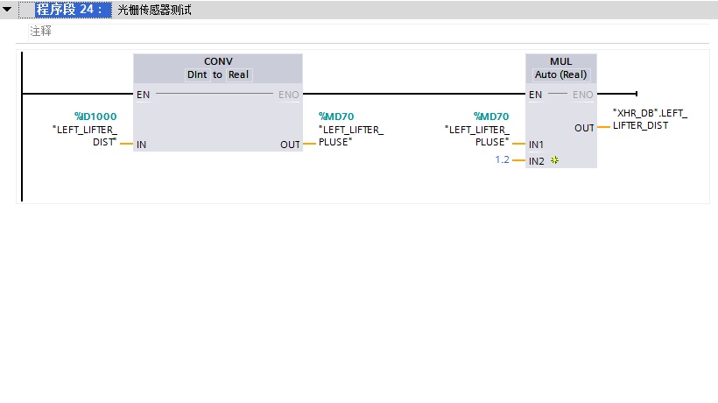Select "LEFT_LIFTER_PLUSE" tag at CONV OUT
The width and height of the screenshot is (718, 403).
[351, 136]
